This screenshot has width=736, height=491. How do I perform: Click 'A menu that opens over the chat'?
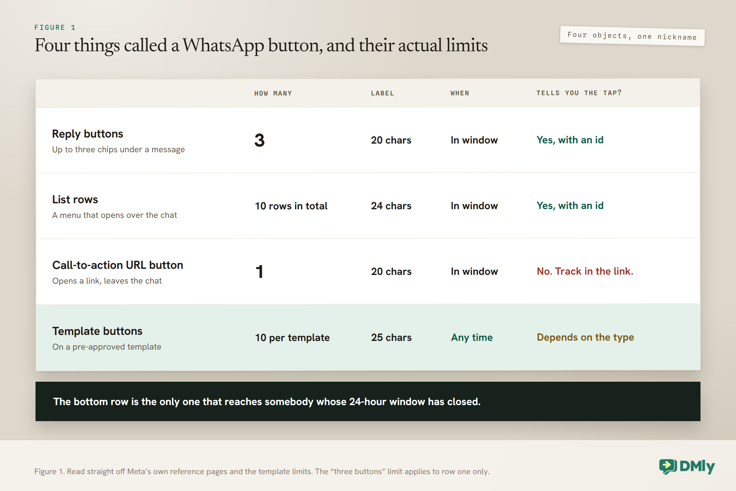coord(114,215)
